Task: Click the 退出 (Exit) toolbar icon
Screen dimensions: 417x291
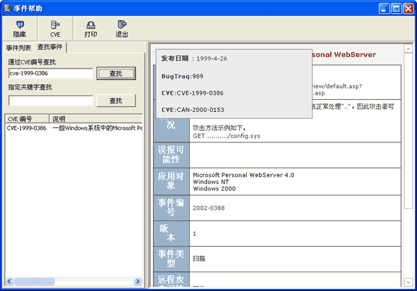Action: click(122, 28)
